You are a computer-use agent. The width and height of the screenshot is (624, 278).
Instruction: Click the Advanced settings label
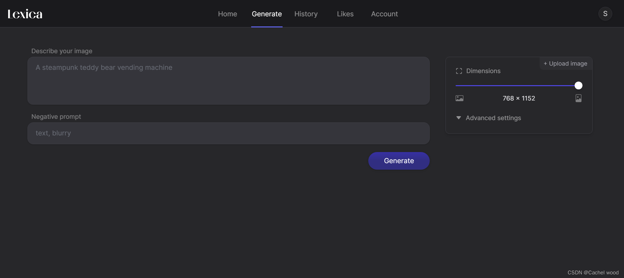(x=494, y=118)
